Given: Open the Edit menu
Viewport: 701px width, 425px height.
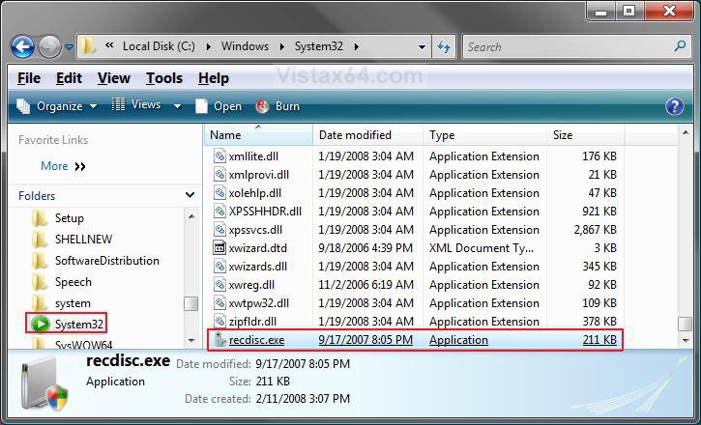Looking at the screenshot, I should pos(69,78).
